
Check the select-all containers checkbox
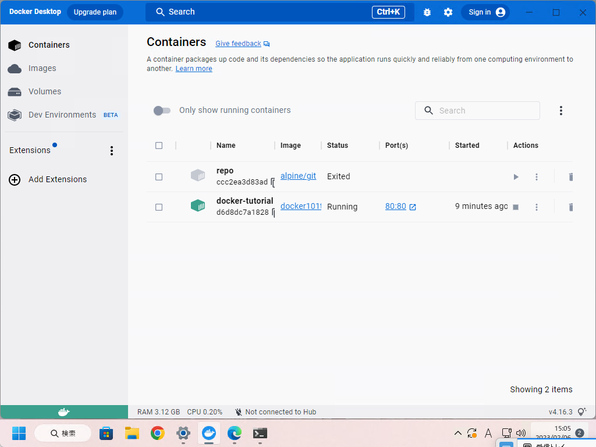159,146
